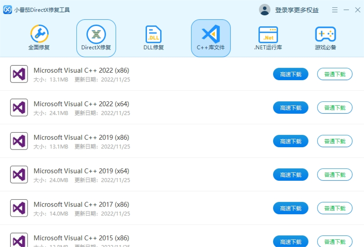The height and width of the screenshot is (247, 364).
Task: Click Visual C++ 2022 (x64) purple icon
Action: coord(19,108)
